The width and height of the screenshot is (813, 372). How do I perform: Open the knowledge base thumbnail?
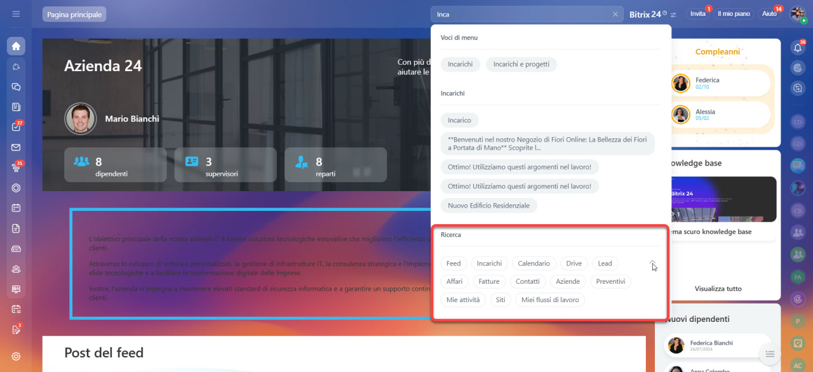click(723, 199)
